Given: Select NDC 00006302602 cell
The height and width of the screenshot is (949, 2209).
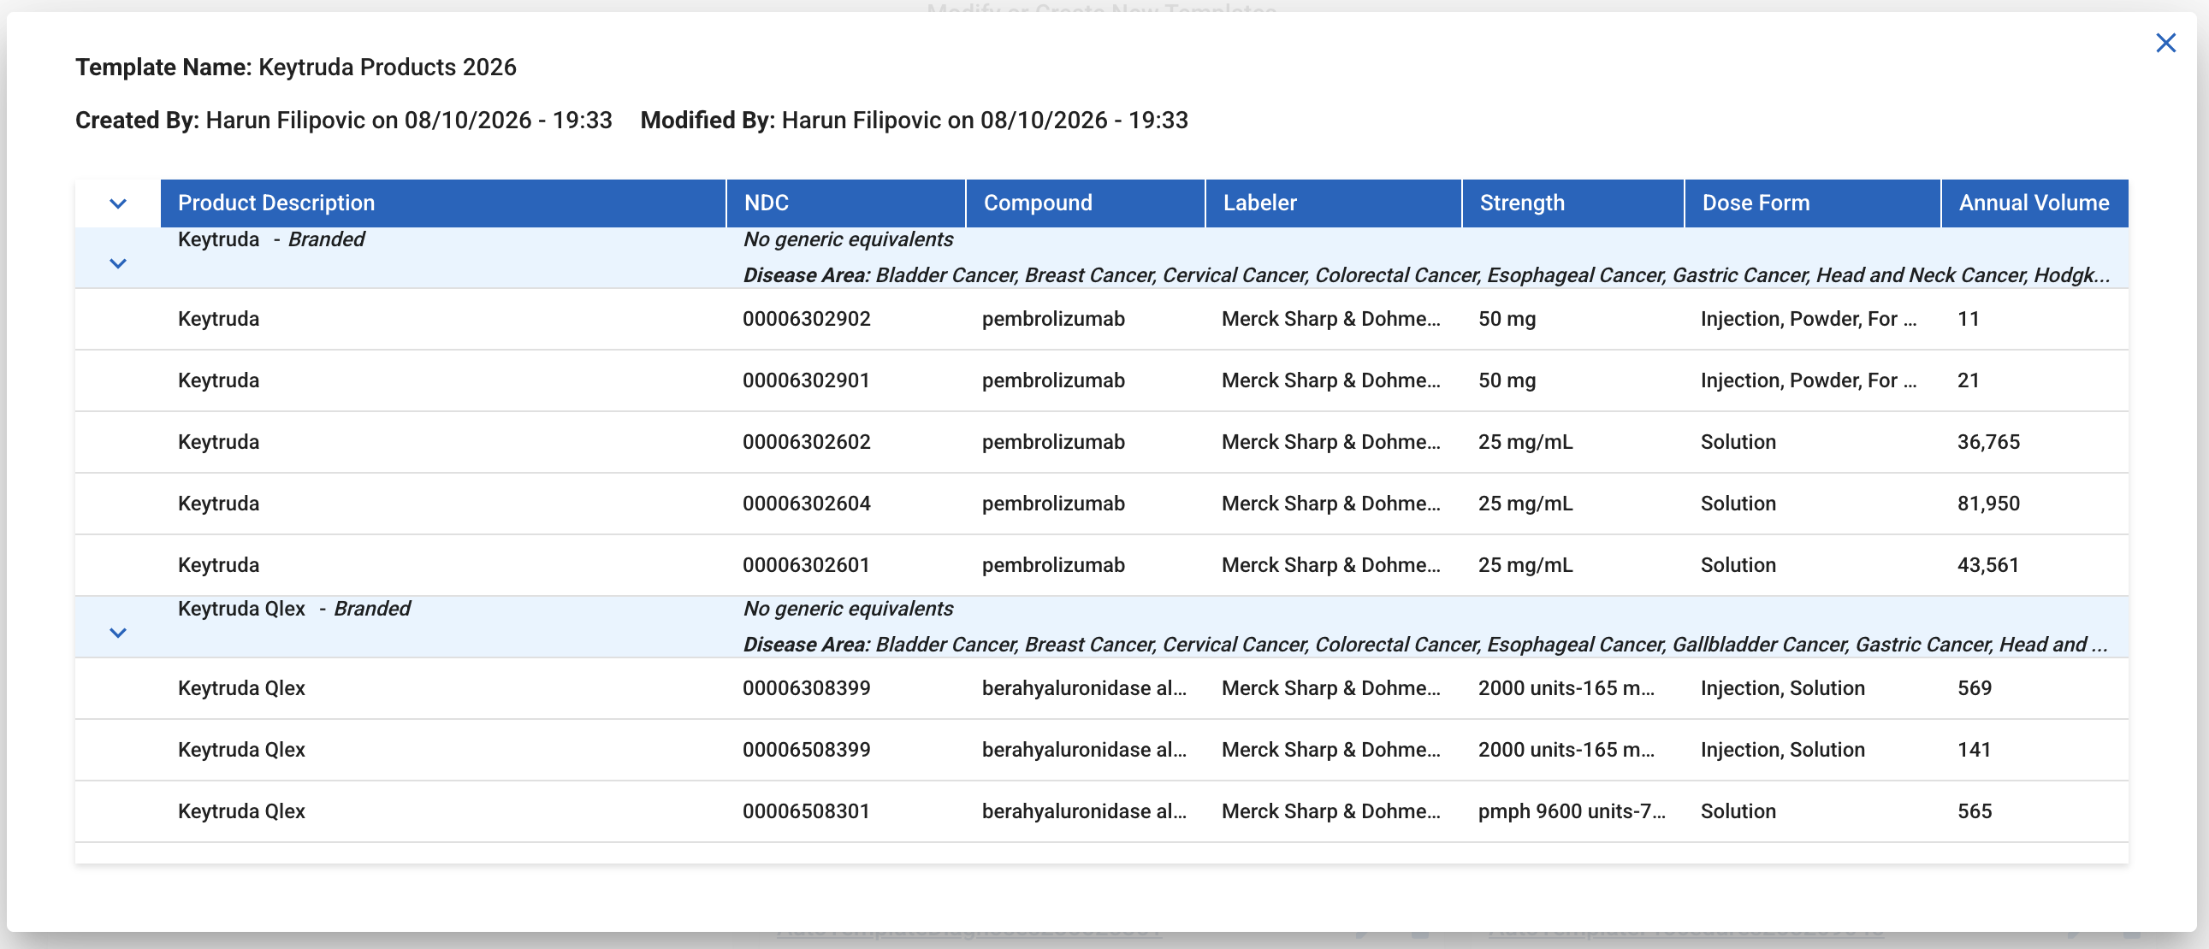Looking at the screenshot, I should click(806, 442).
